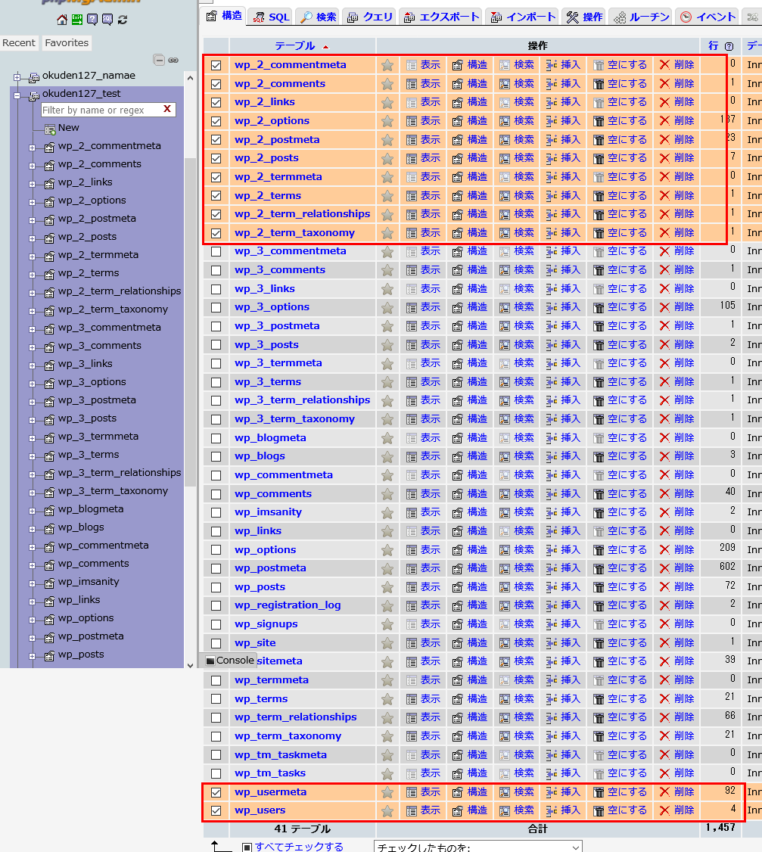Click 削除 link for wp_options table

[x=676, y=549]
